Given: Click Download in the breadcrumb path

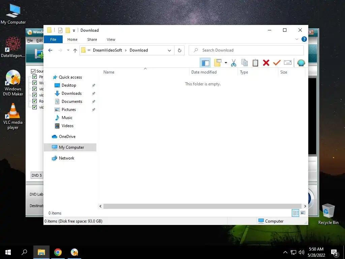Looking at the screenshot, I should 138,50.
